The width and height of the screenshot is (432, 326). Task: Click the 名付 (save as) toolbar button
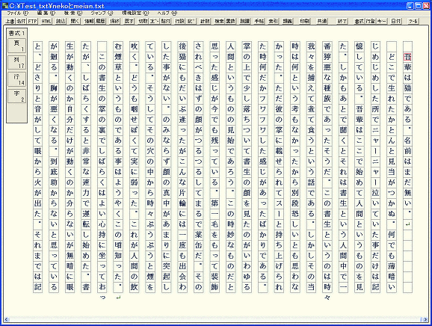21,21
